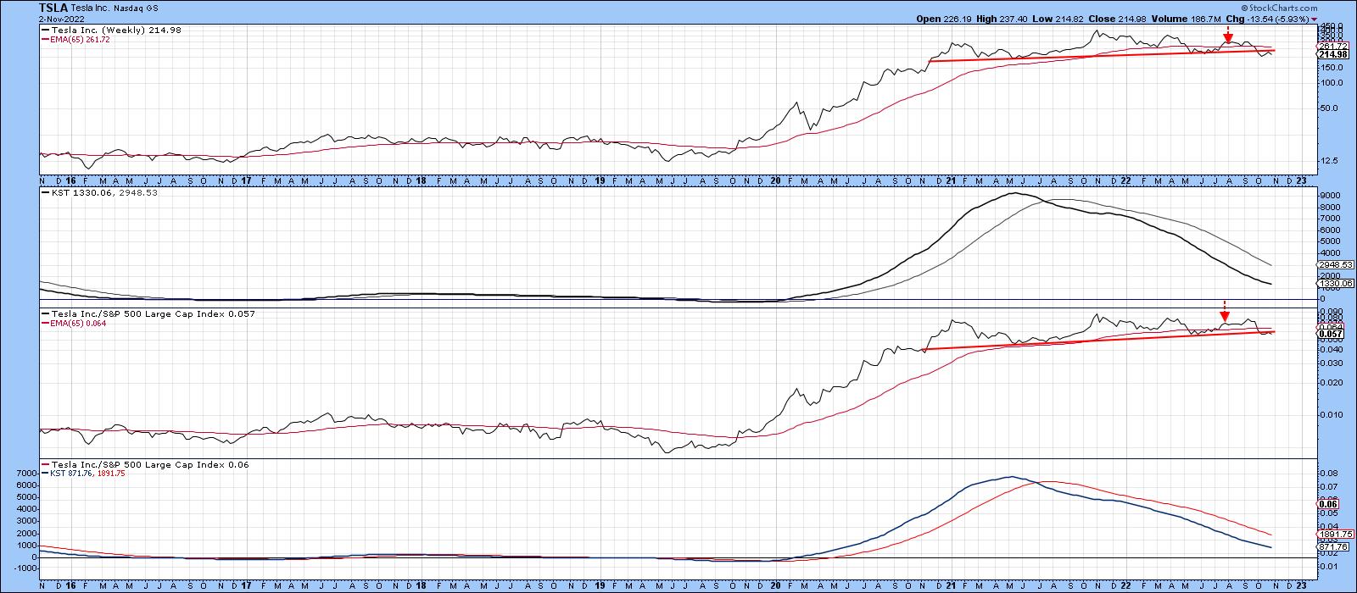The image size is (1357, 593).
Task: Click the 'KST 1330.06, 2948.53' legend label
Action: click(98, 193)
